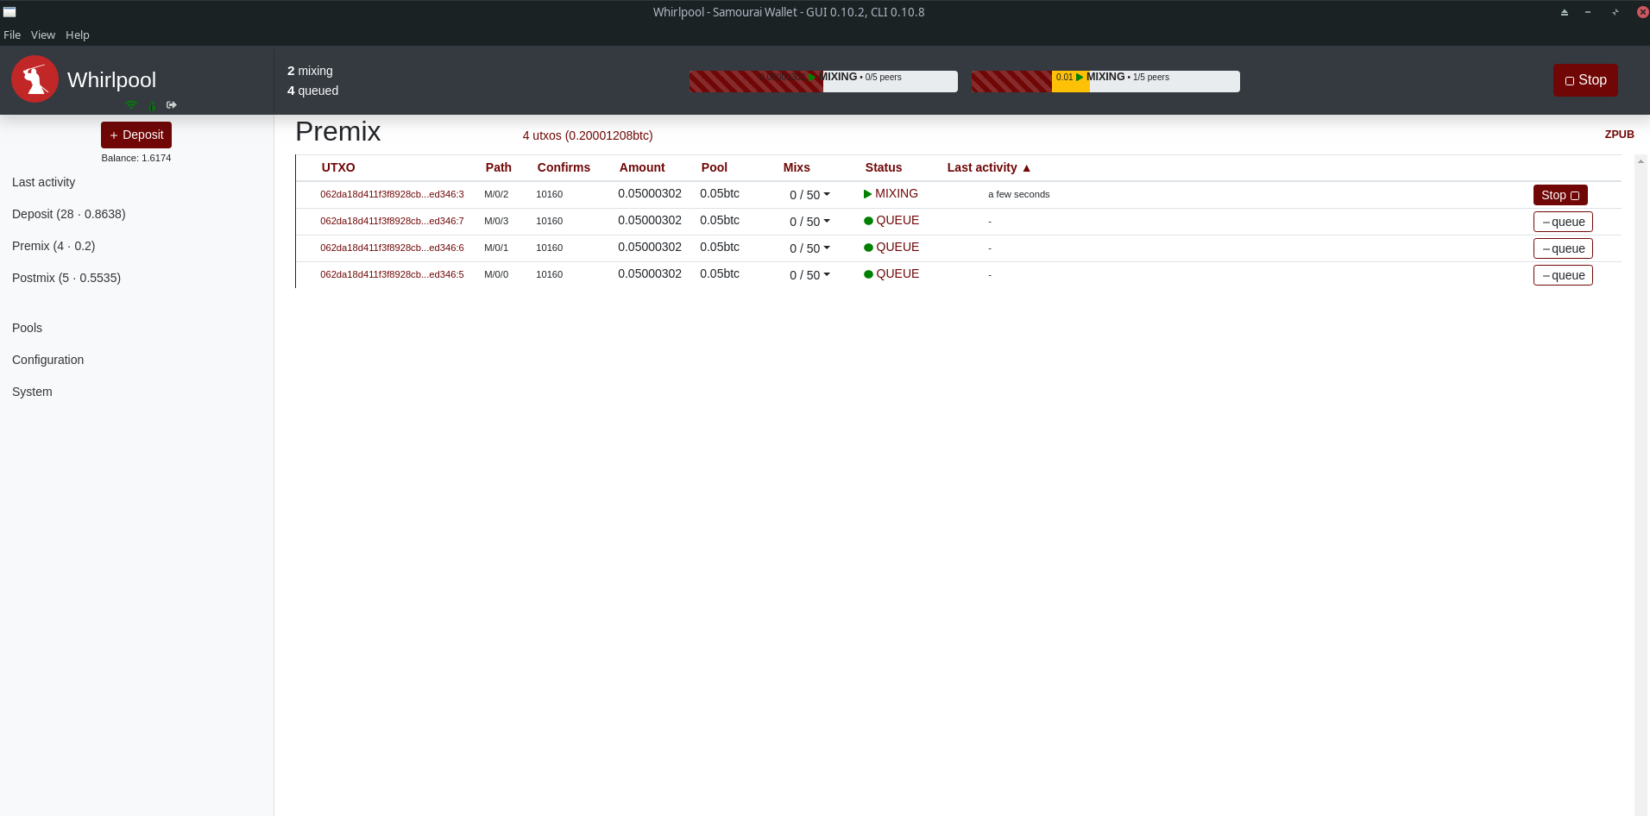Sort the table by Path column
Image resolution: width=1650 pixels, height=816 pixels.
[498, 167]
